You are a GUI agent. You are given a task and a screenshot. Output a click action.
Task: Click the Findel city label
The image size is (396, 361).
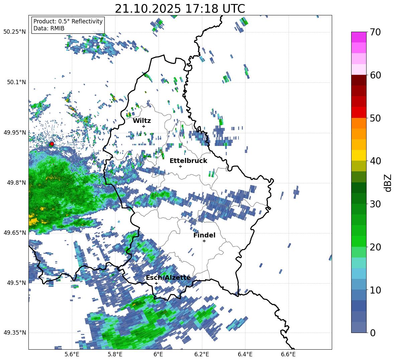tap(204, 235)
